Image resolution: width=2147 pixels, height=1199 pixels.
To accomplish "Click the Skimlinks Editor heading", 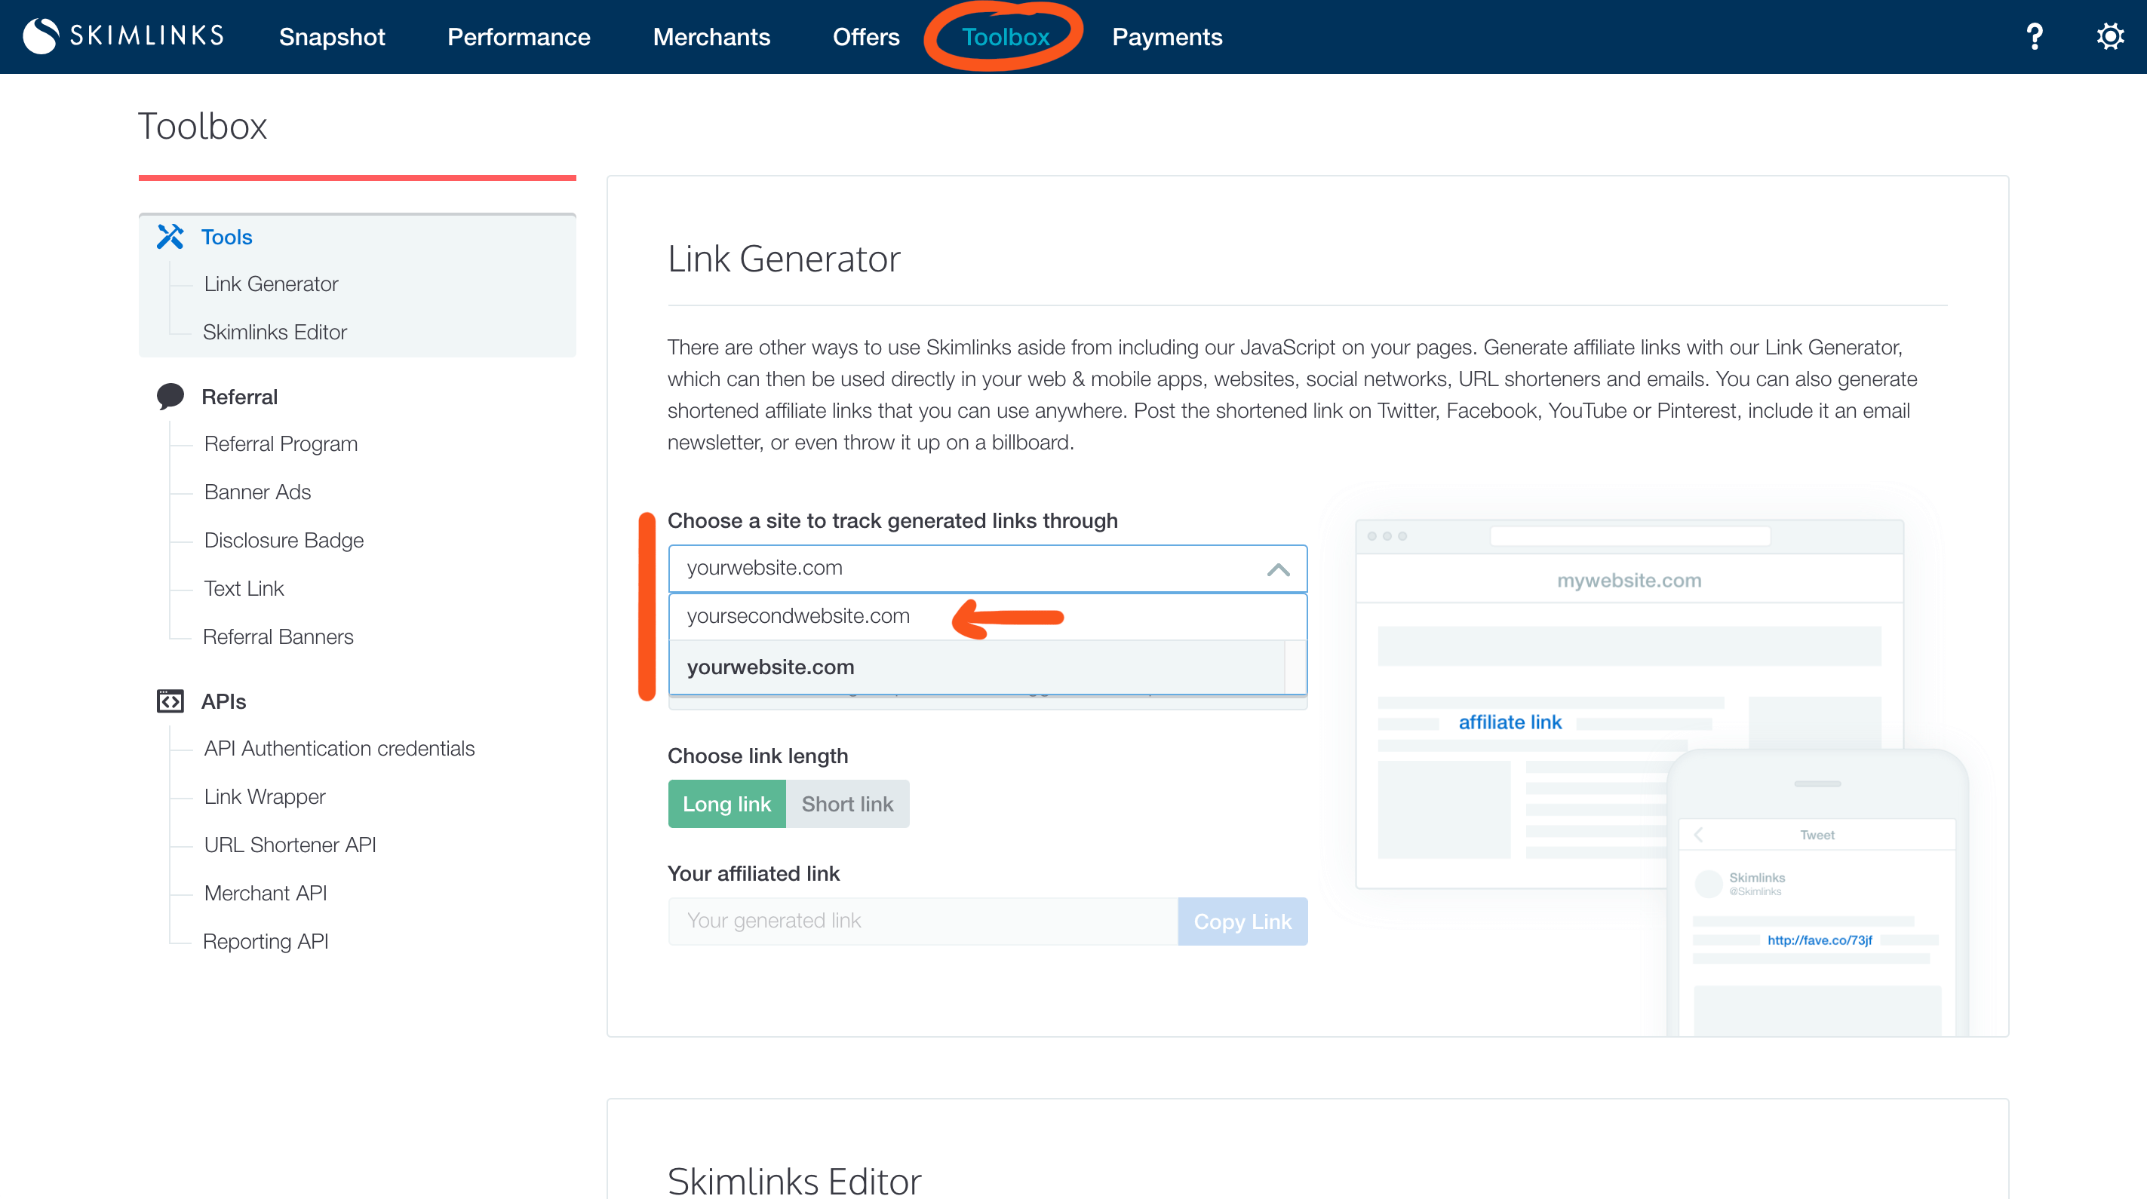I will pos(794,1181).
